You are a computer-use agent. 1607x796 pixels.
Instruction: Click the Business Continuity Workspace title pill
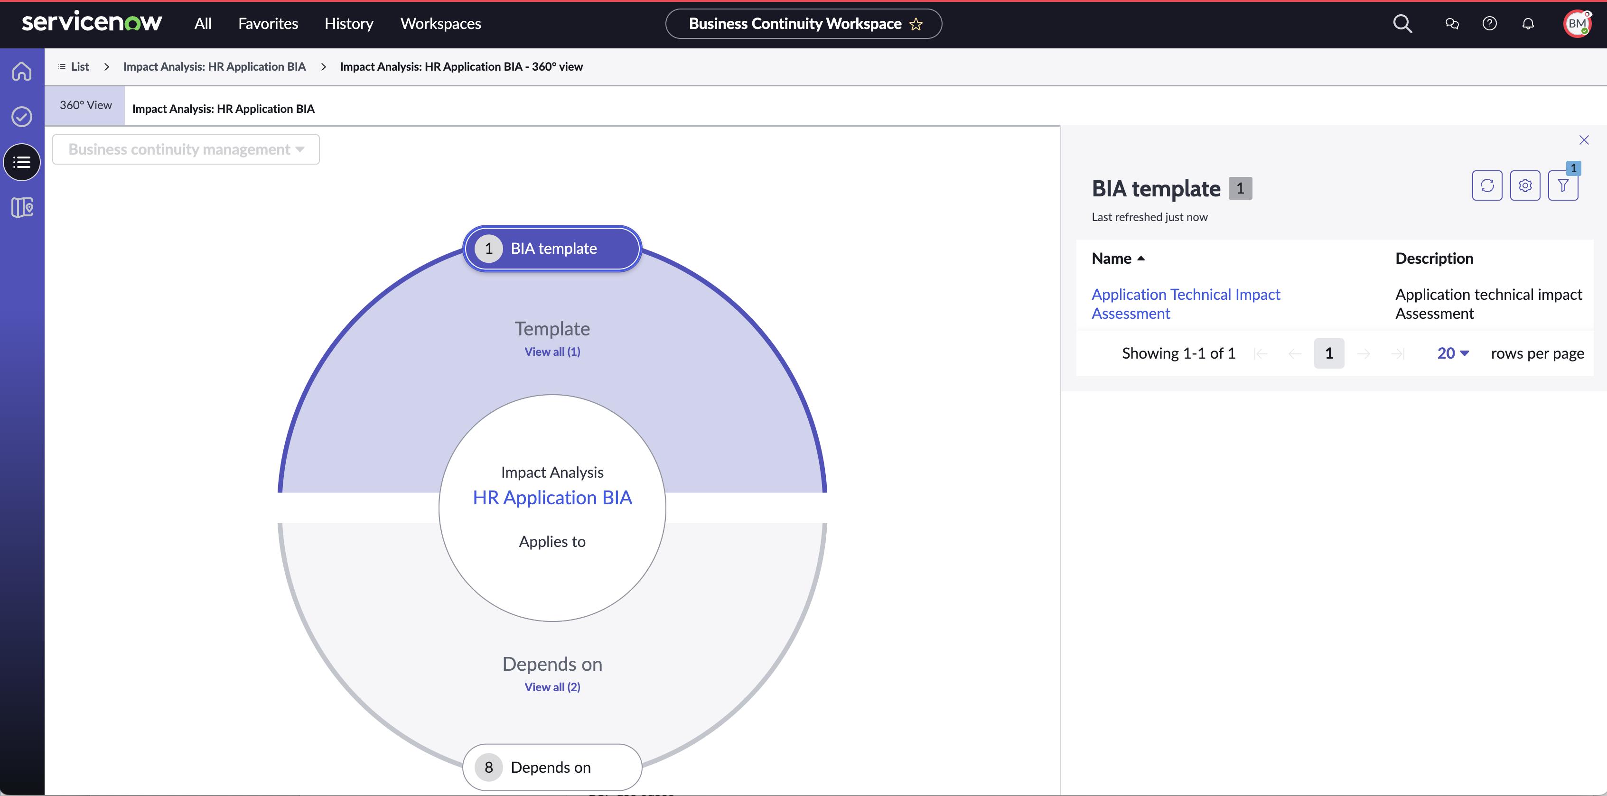point(803,24)
